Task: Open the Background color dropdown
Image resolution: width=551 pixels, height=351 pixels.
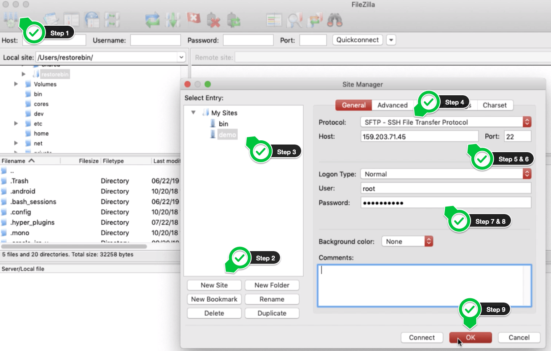Action: coord(429,241)
